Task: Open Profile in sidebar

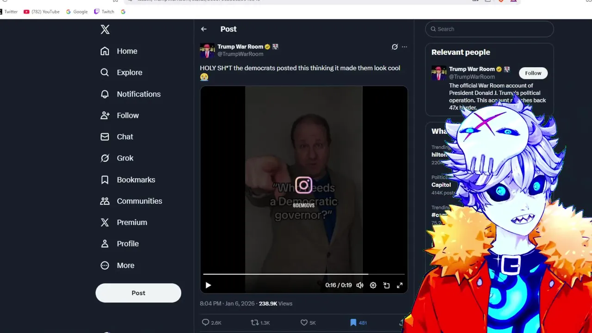Action: (x=119, y=244)
